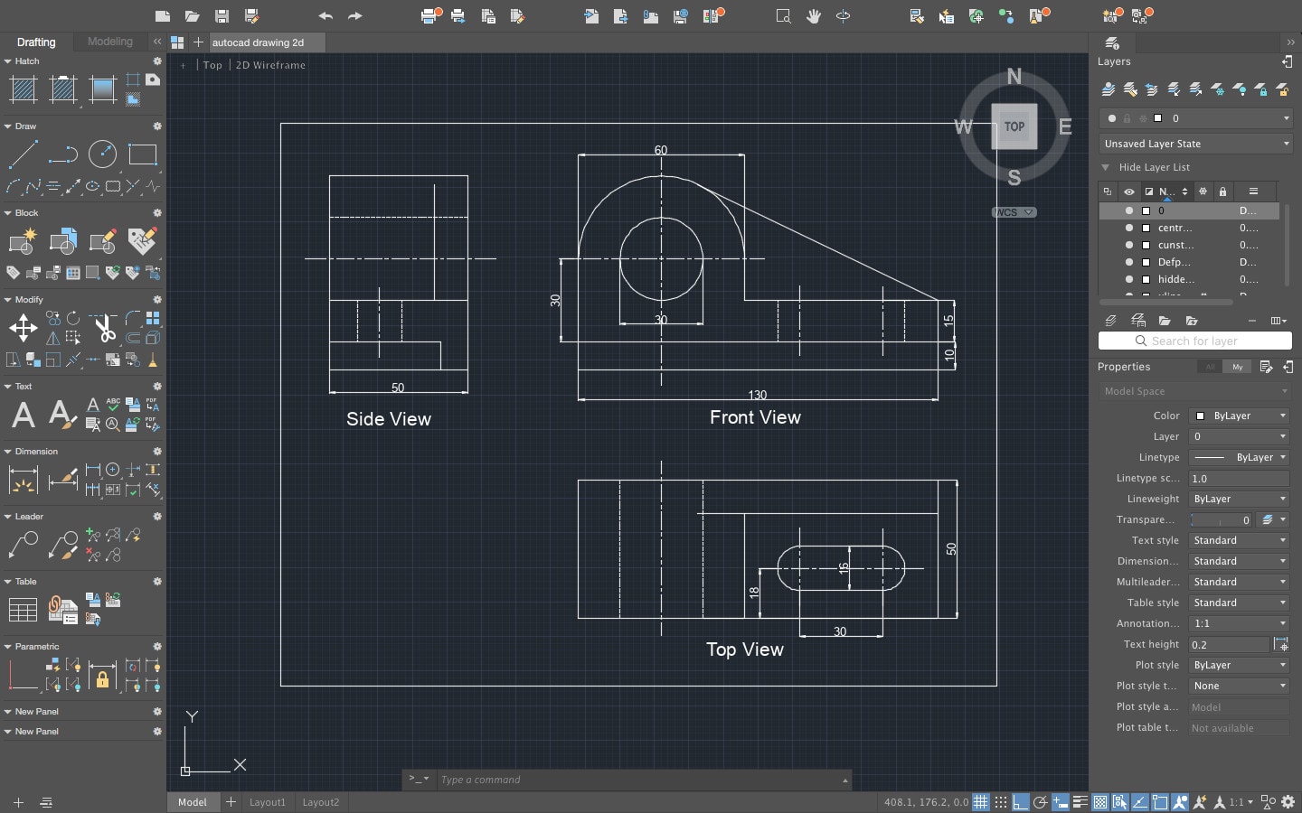Open the Layout1 tab

click(267, 802)
